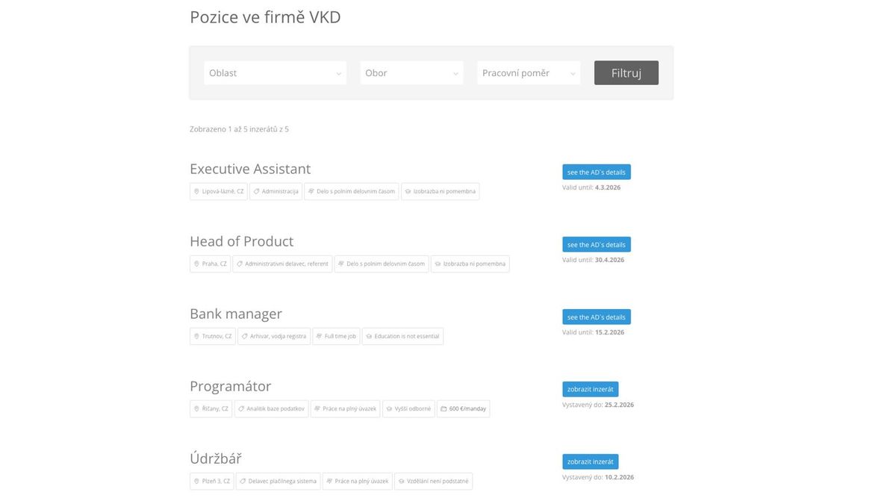See the AD's details for Executive Assistant

pos(596,172)
